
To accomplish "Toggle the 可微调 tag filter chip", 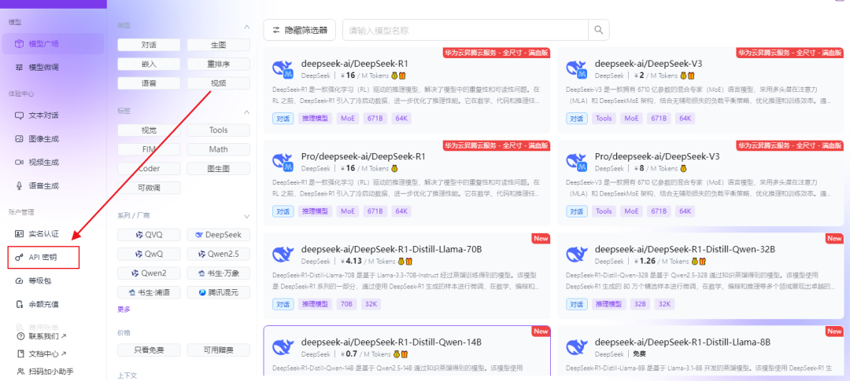I will (x=149, y=188).
